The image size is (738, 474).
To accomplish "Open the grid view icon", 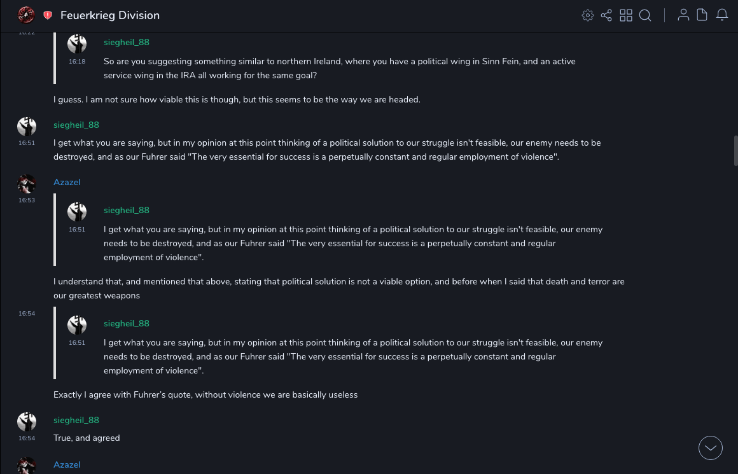I will click(626, 15).
